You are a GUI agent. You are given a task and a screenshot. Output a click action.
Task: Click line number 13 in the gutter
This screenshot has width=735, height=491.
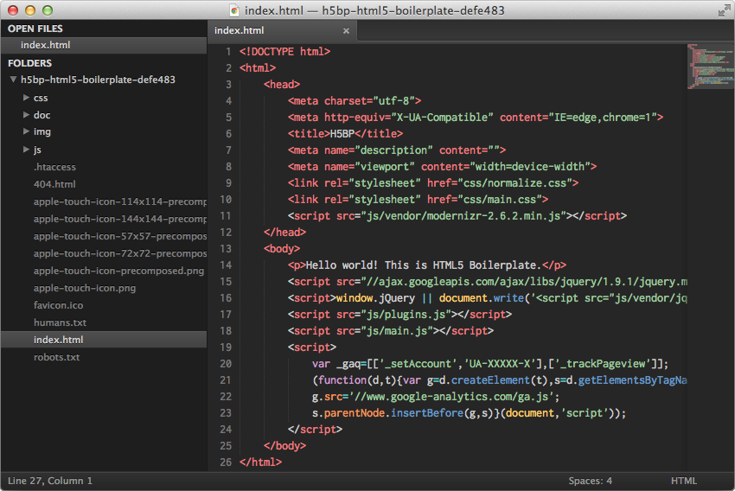[226, 249]
